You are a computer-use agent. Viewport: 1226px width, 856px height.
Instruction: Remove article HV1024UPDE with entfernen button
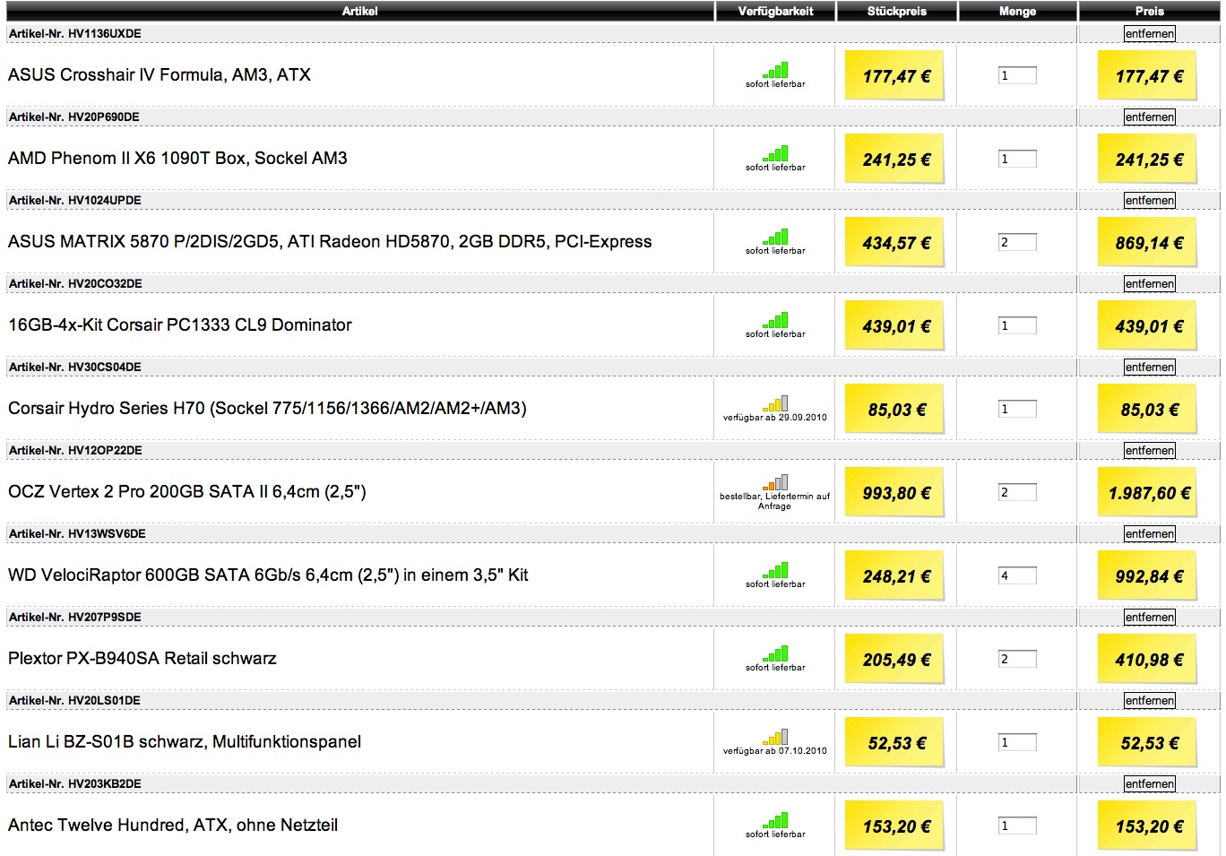coord(1150,201)
